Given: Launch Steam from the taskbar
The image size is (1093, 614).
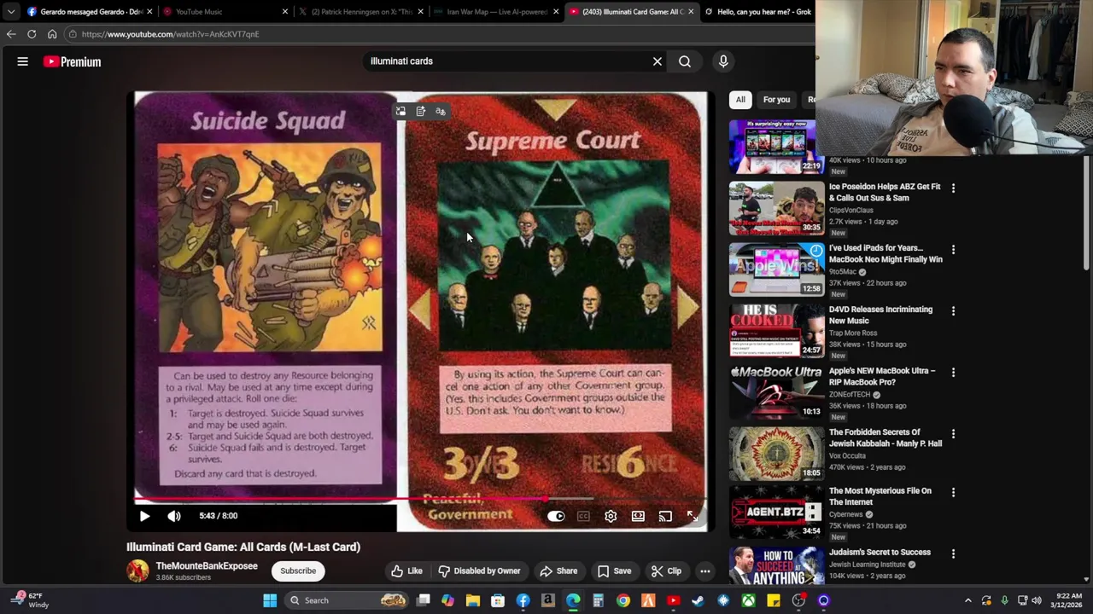Looking at the screenshot, I should (698, 600).
